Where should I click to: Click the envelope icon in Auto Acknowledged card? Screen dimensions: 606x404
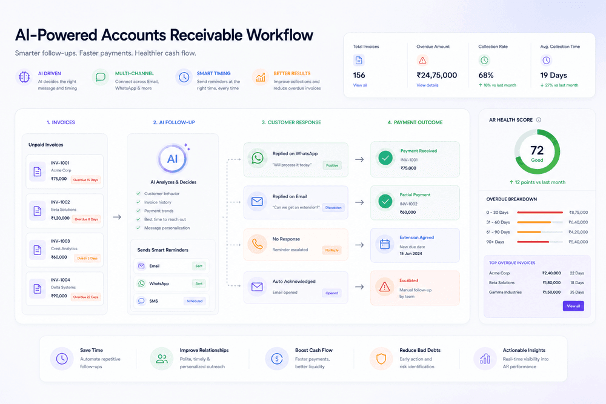[257, 286]
